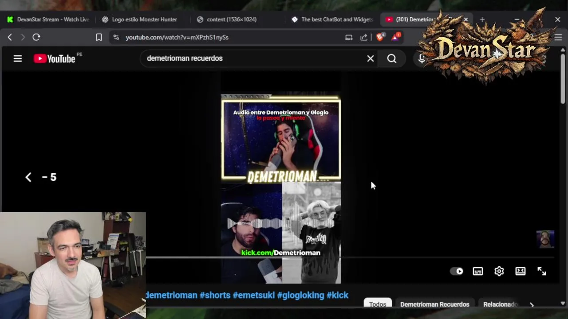
Task: Click the scrollbar down arrow
Action: pyautogui.click(x=563, y=303)
